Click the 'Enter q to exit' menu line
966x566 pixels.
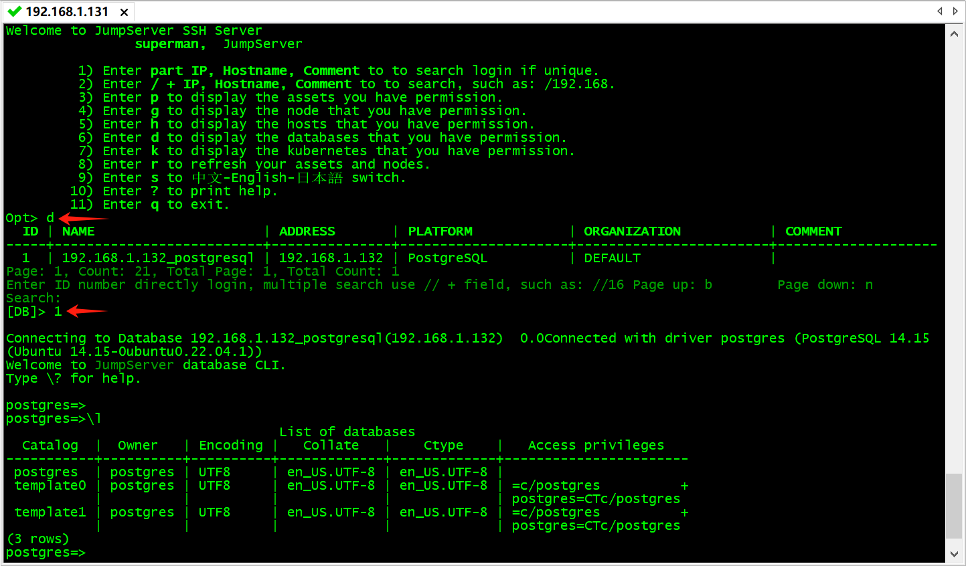tap(150, 205)
